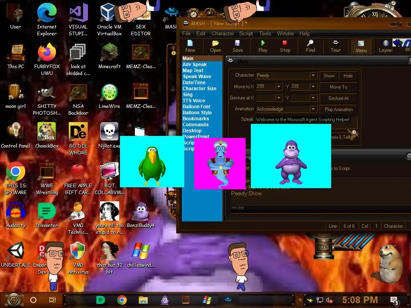Open the Tools menu
This screenshot has width=411, height=308.
pyautogui.click(x=265, y=34)
